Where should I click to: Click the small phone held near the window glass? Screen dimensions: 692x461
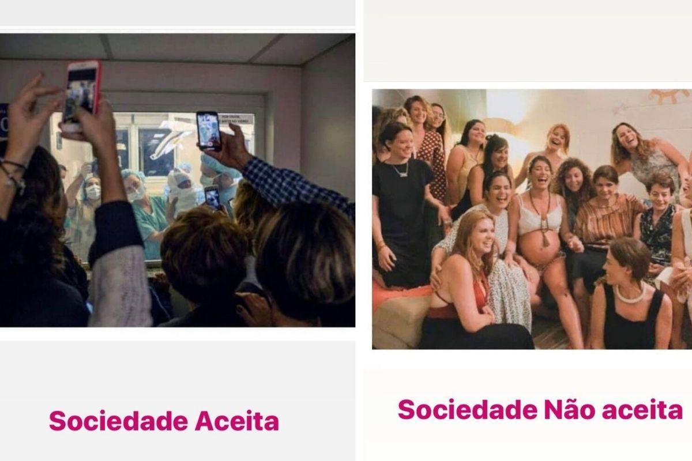point(213,197)
